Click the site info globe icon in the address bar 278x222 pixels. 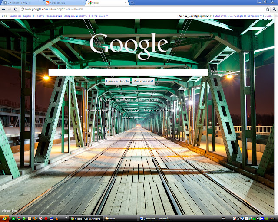(23, 9)
